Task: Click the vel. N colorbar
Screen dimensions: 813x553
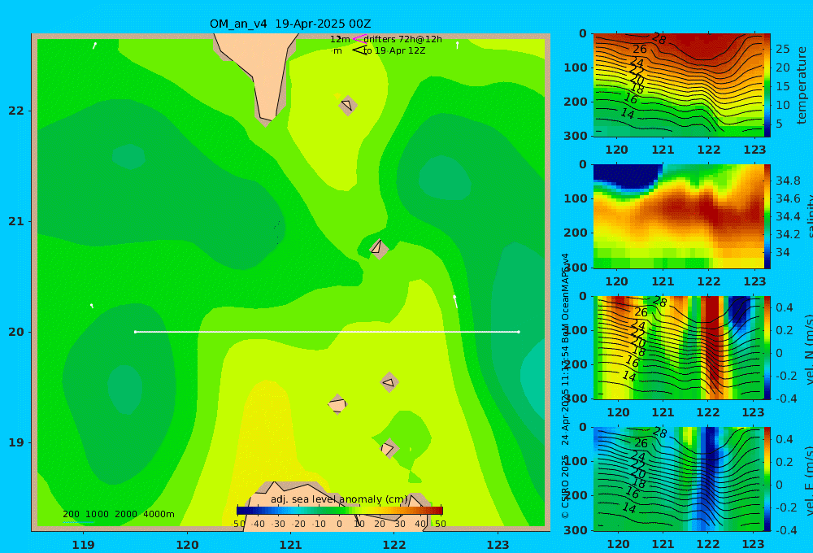Action: 767,347
